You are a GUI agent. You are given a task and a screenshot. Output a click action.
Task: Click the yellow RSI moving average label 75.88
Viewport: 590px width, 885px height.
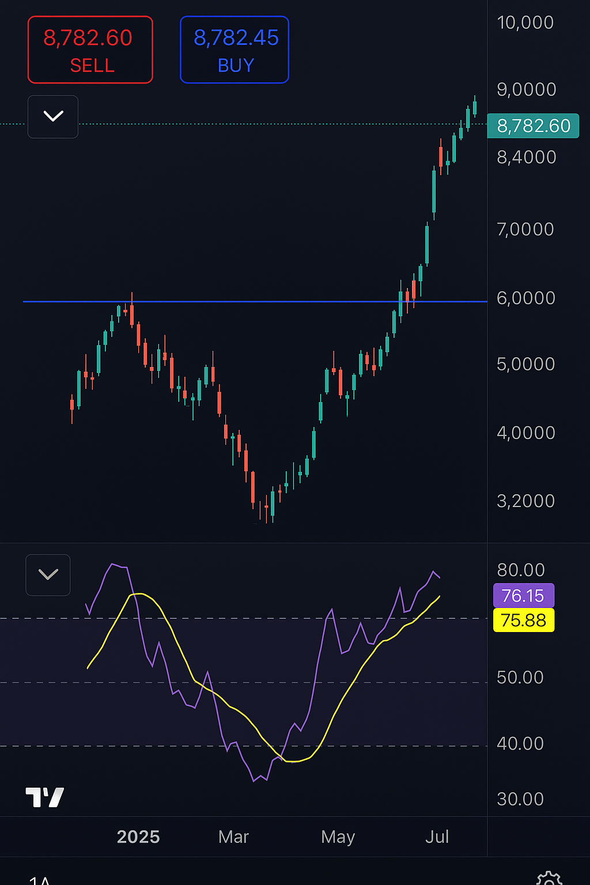(523, 620)
